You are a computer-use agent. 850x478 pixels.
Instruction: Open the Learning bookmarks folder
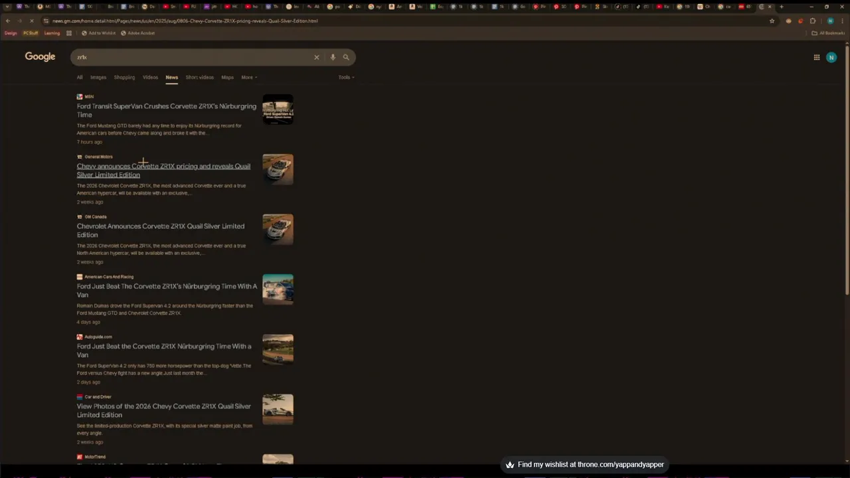[x=52, y=33]
